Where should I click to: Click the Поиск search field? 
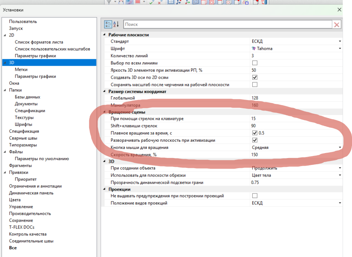(227, 25)
